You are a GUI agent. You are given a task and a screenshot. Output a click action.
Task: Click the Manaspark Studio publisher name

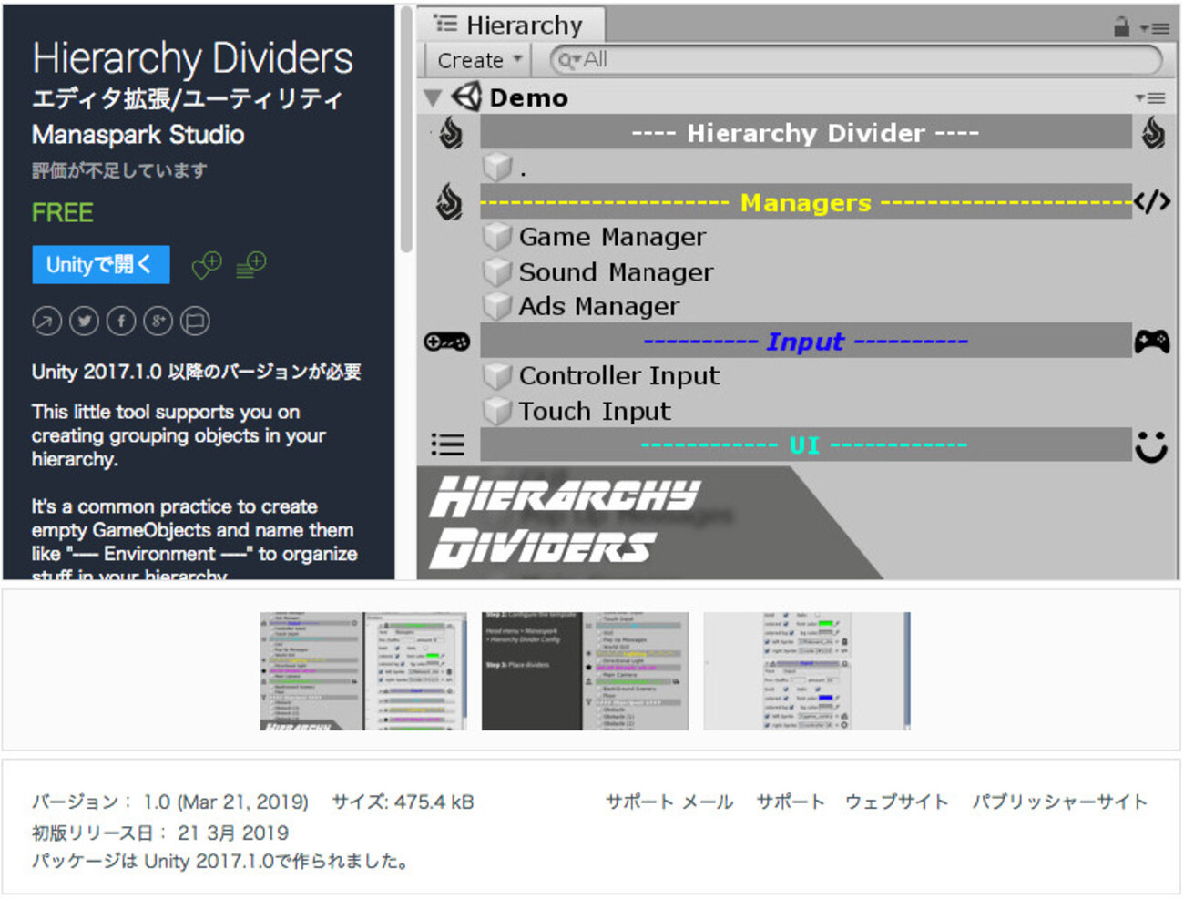tap(138, 135)
